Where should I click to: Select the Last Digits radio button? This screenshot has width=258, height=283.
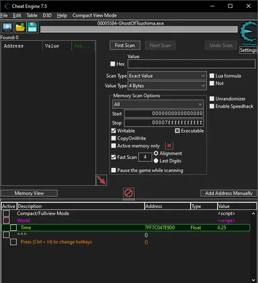coord(156,161)
